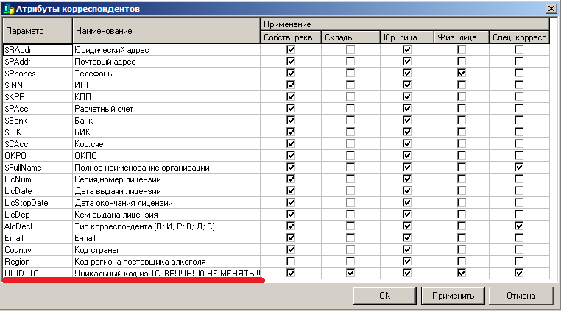Viewport: 561px width, 311px height.
Task: Click the Склады column header
Action: point(350,37)
